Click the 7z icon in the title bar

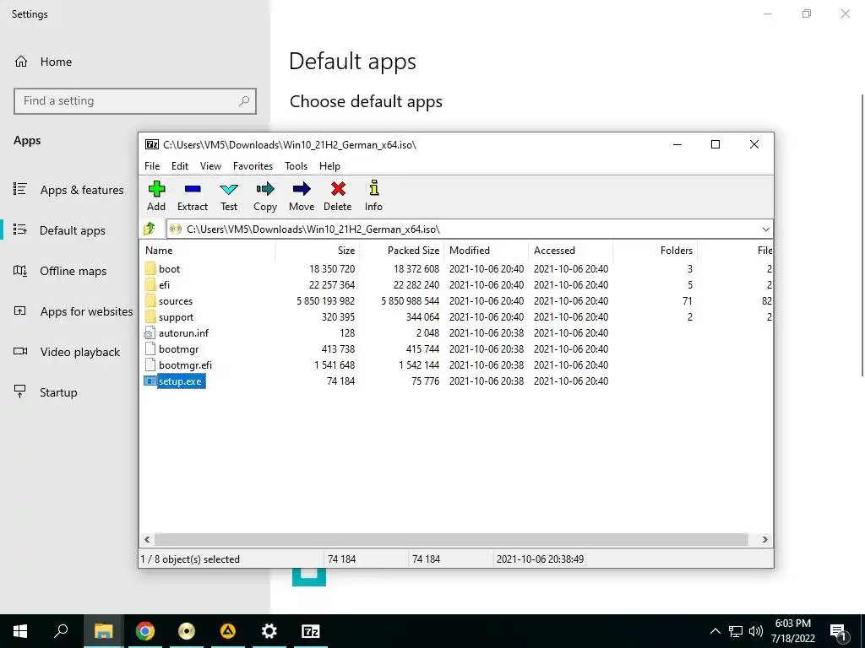click(152, 144)
